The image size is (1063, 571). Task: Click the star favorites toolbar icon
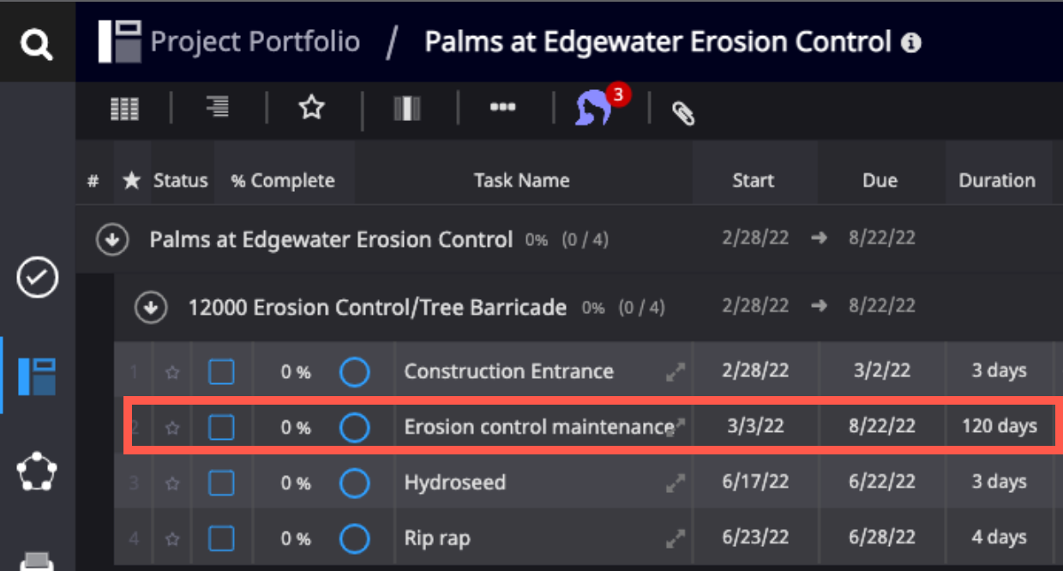tap(312, 108)
